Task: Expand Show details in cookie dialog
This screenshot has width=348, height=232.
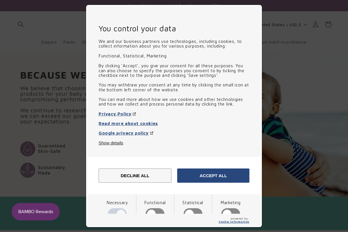Action: pyautogui.click(x=111, y=143)
